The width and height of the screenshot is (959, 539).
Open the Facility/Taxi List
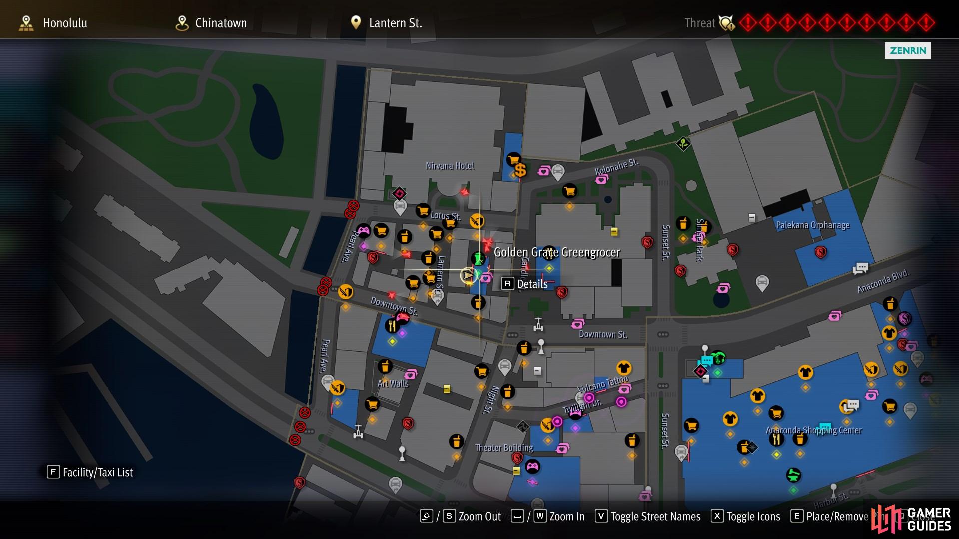click(90, 472)
